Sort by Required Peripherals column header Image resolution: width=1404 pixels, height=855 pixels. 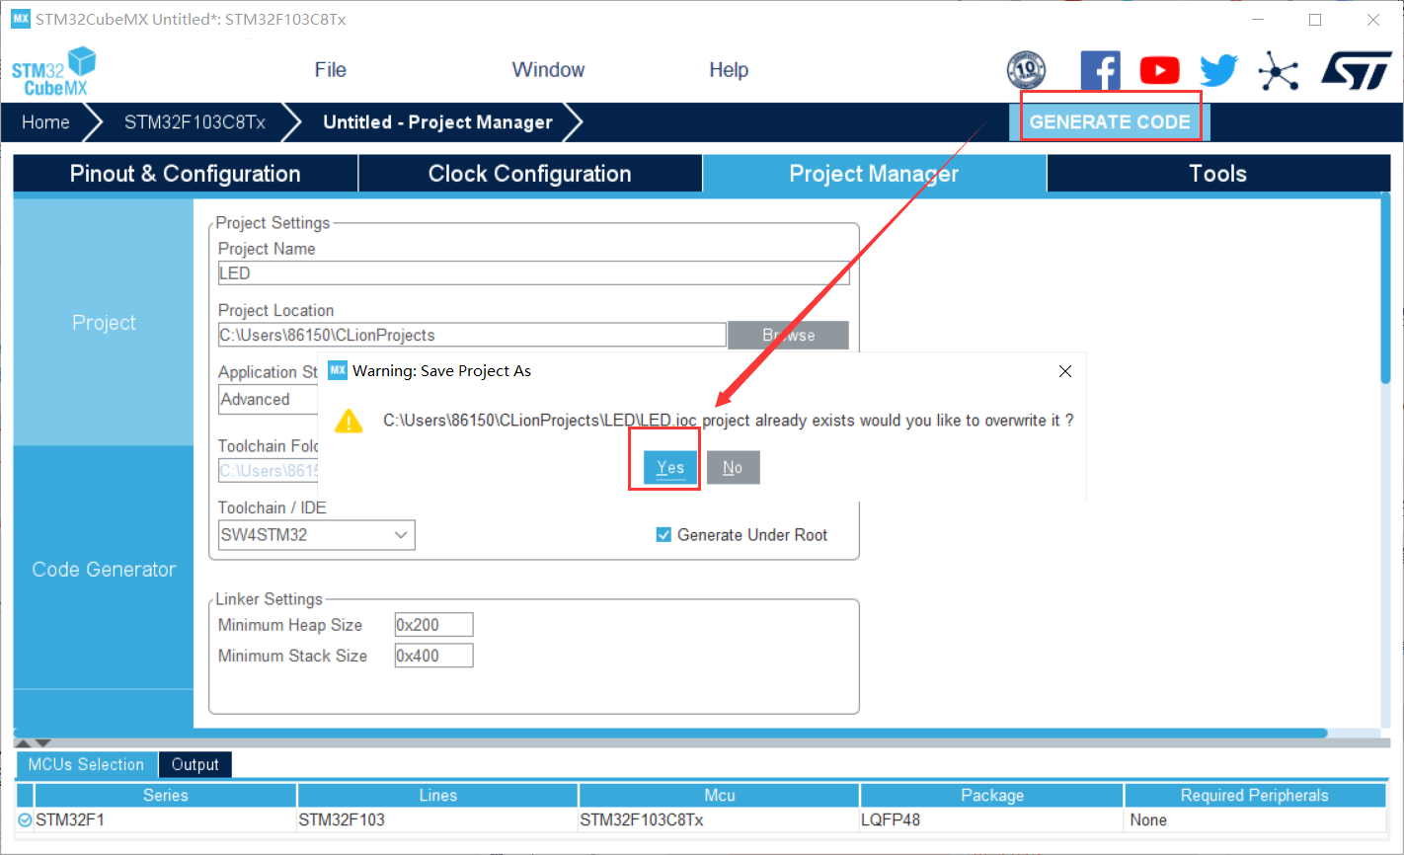click(1255, 796)
